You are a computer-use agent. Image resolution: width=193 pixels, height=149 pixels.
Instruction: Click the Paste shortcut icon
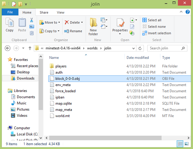[x=32, y=33]
